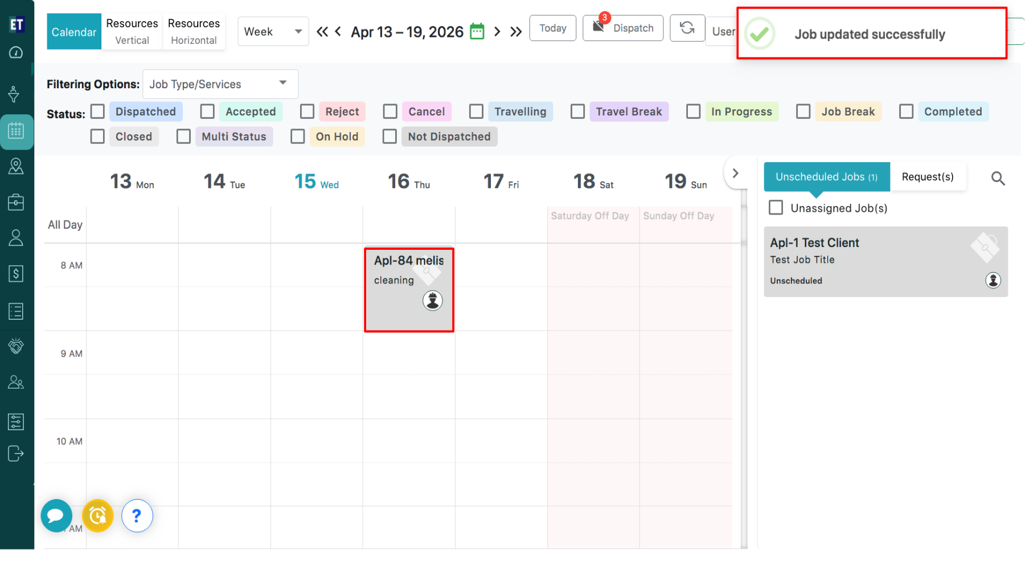The image size is (1025, 569).
Task: Click the map location pin sidebar icon
Action: point(16,166)
